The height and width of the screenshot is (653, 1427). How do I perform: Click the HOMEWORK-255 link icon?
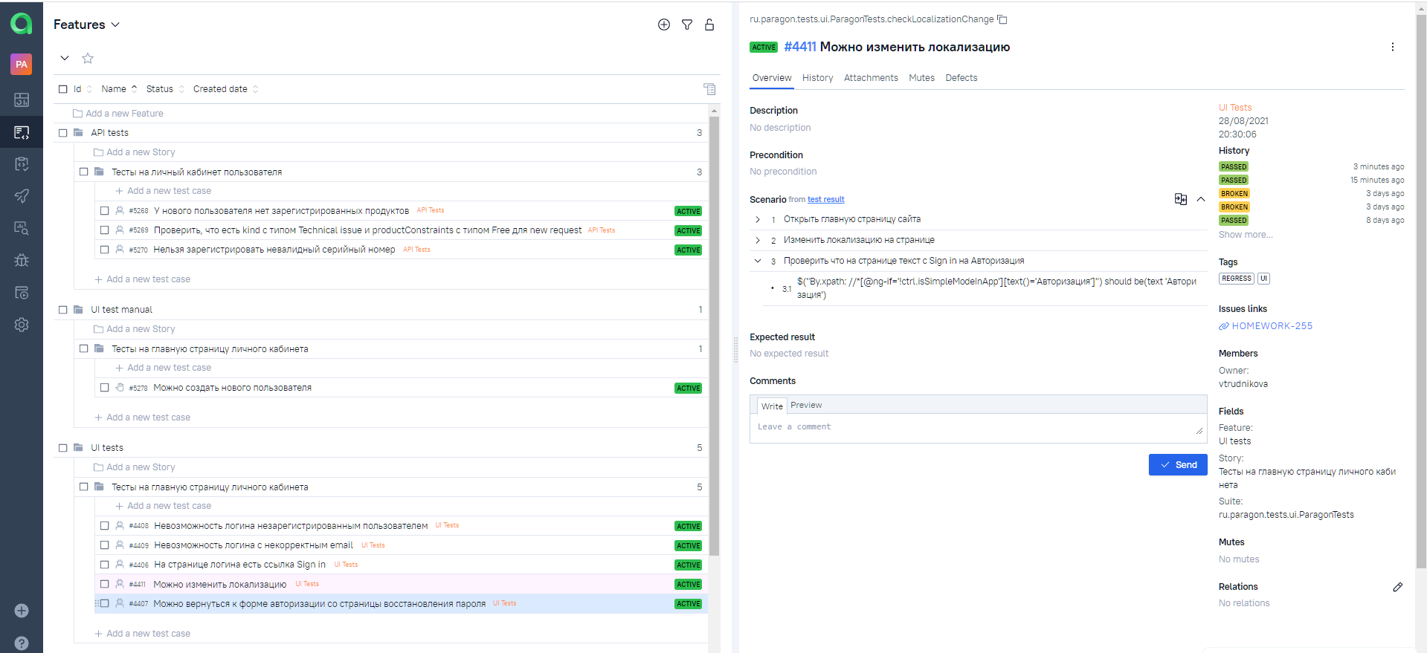coord(1224,326)
